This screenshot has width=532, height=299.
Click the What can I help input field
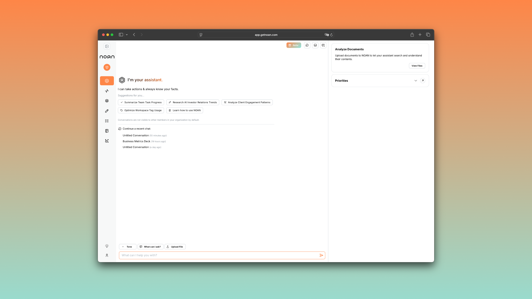click(219, 255)
